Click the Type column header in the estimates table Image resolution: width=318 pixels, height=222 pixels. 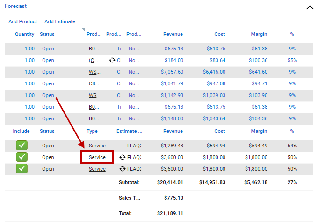(92, 131)
